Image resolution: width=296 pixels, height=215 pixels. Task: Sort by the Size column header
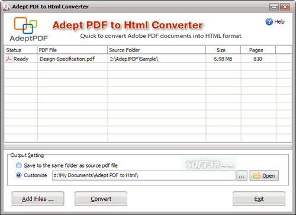(223, 50)
